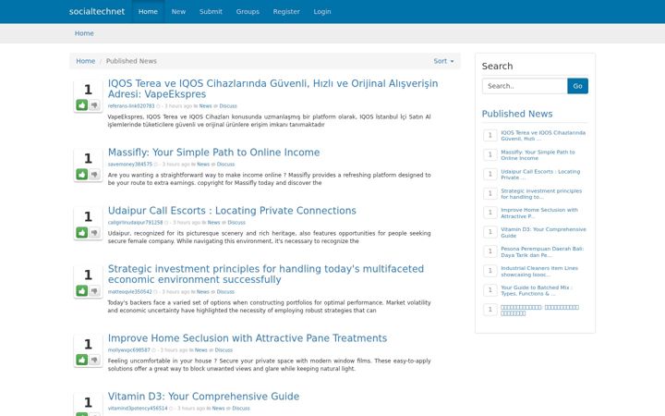Open Strategic investment principles article title
Viewport: 665px width, 416px height.
click(266, 275)
